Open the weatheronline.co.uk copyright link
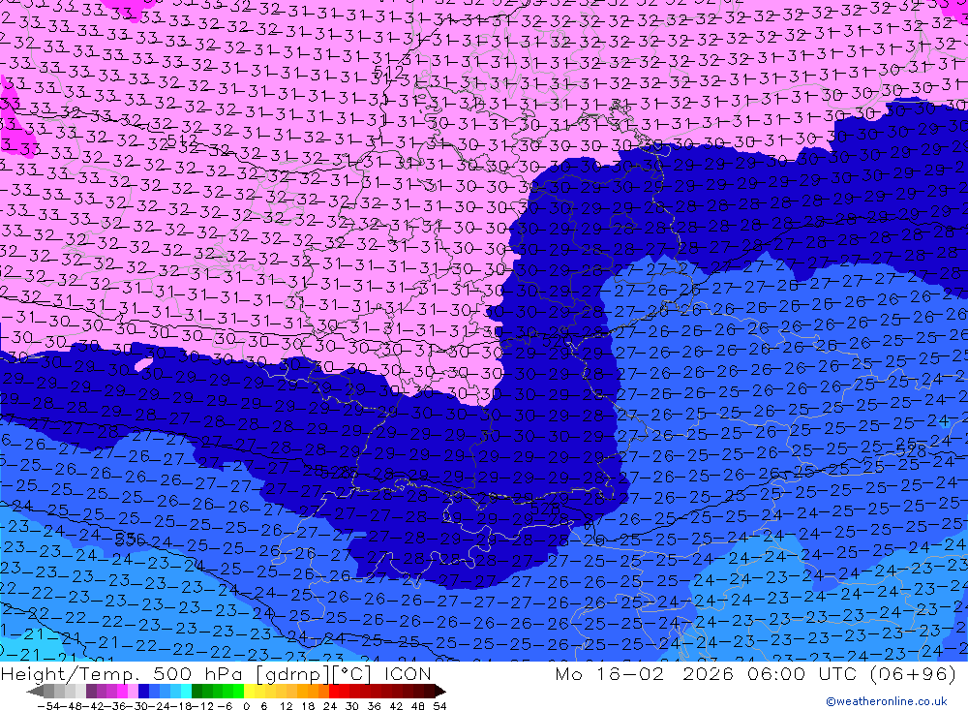 click(887, 701)
